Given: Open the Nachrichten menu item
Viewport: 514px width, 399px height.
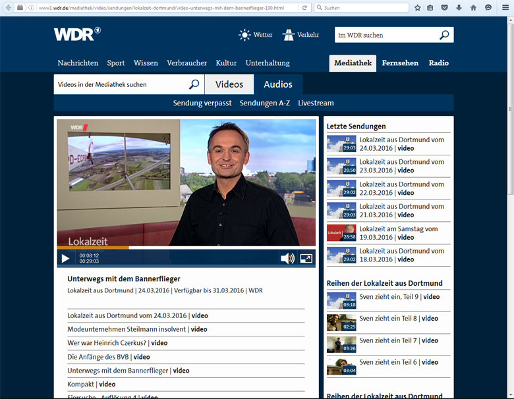Looking at the screenshot, I should (x=78, y=63).
